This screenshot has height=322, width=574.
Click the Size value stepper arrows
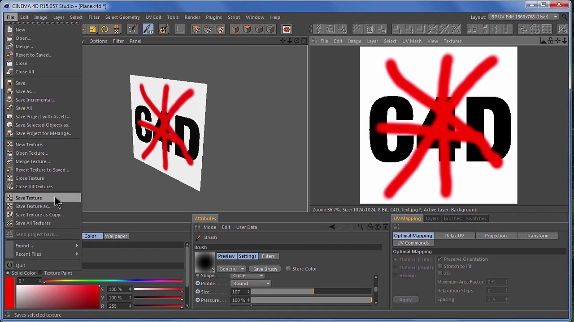pyautogui.click(x=248, y=292)
